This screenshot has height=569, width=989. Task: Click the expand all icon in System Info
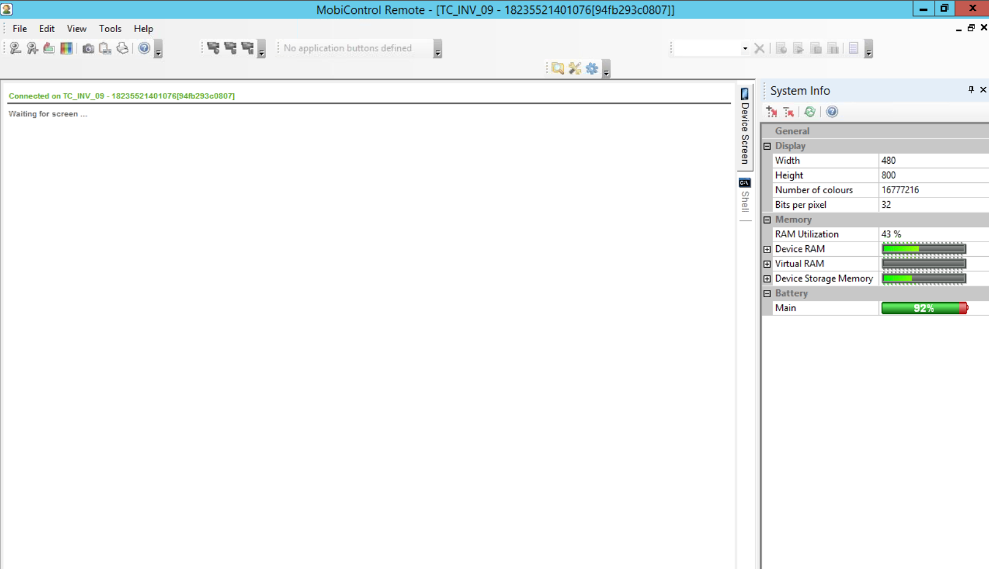(772, 112)
